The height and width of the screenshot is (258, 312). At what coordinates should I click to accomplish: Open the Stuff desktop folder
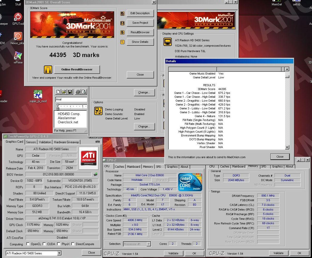pos(18,3)
